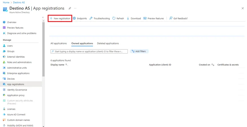
Task: Open Troubleshooting wrench tool
Action: 91,18
